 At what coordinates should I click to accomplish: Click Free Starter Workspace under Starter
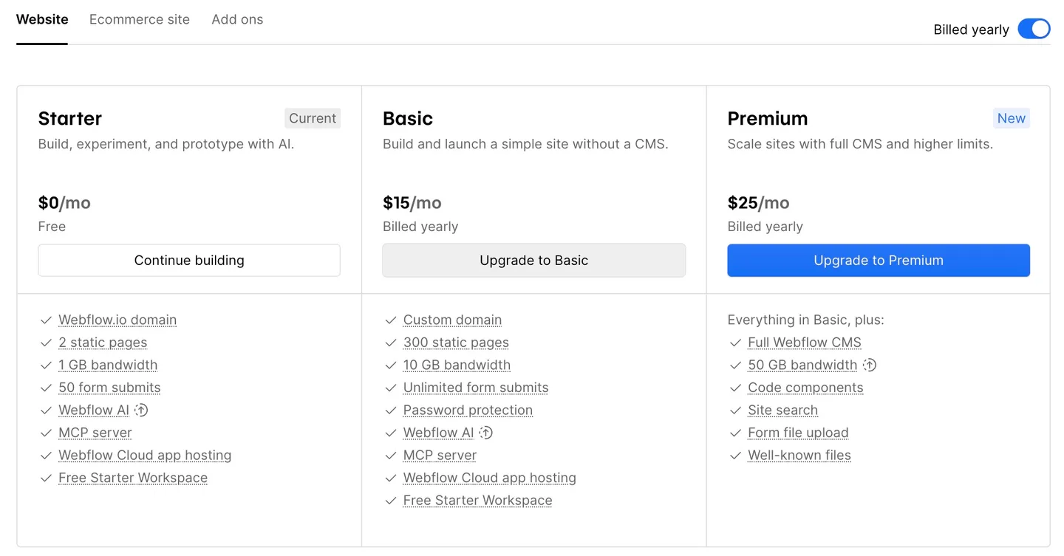coord(133,478)
